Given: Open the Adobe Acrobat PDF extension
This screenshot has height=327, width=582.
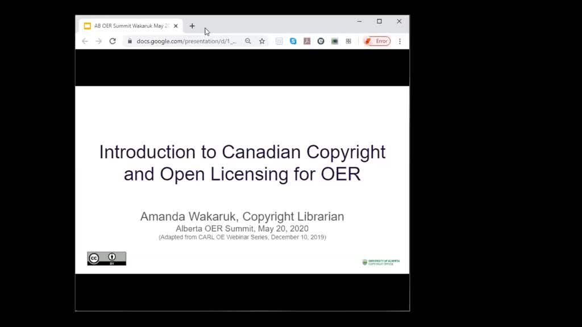Looking at the screenshot, I should click(307, 41).
